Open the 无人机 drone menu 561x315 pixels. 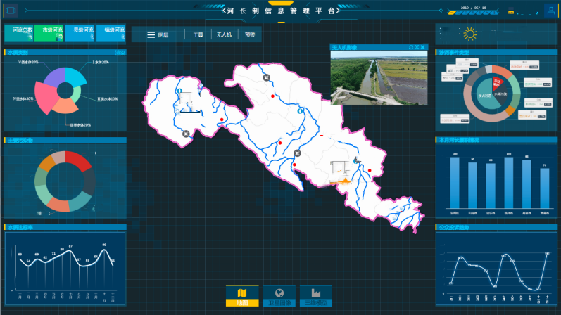coord(224,34)
